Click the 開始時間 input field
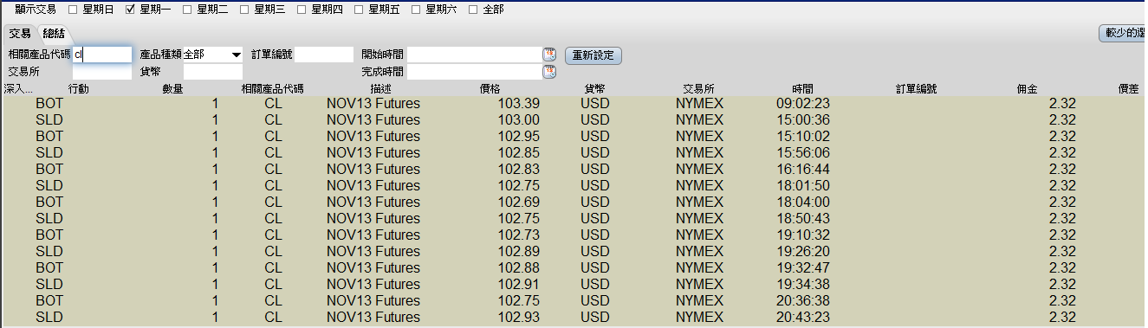Viewport: 1148px width, 328px height. click(x=474, y=55)
